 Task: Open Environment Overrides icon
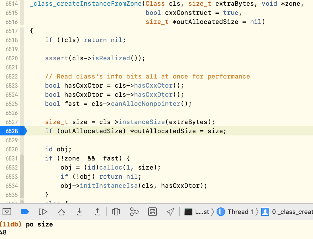[153, 212]
